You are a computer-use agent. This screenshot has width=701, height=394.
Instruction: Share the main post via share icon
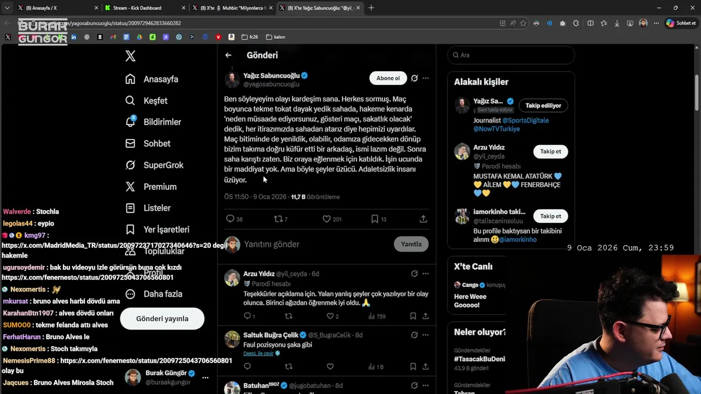tap(423, 219)
